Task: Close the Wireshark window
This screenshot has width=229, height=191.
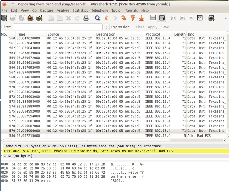Action: 4,4
